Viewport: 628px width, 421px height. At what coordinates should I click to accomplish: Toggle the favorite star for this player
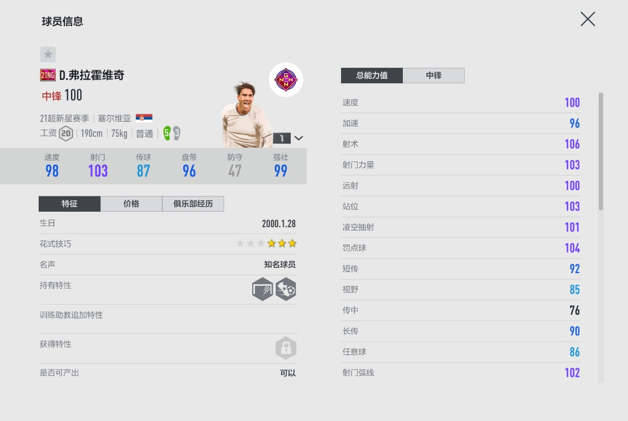pyautogui.click(x=48, y=54)
